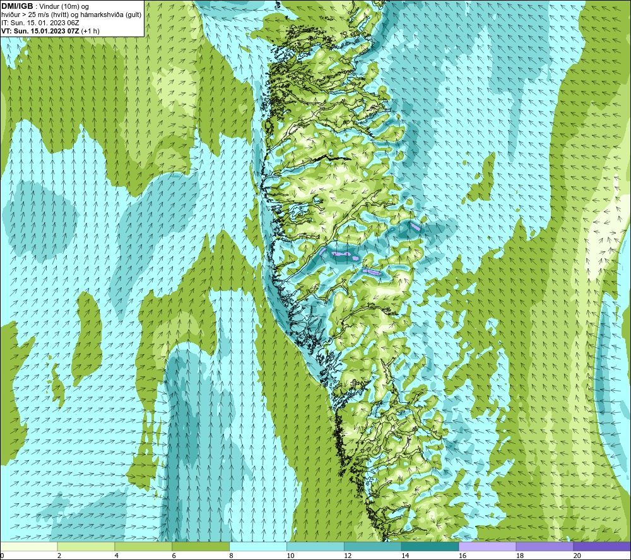Click the 18–20 m/s purple legend swatch
Viewport: 631px width, 560px height.
point(545,546)
